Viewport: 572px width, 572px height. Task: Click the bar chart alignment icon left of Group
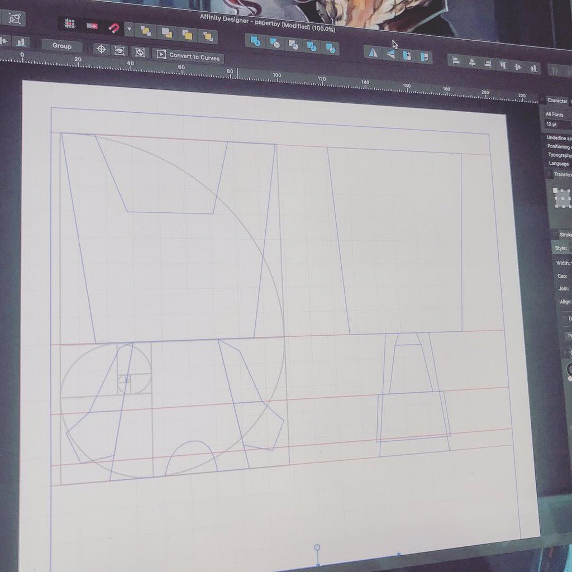[x=21, y=42]
